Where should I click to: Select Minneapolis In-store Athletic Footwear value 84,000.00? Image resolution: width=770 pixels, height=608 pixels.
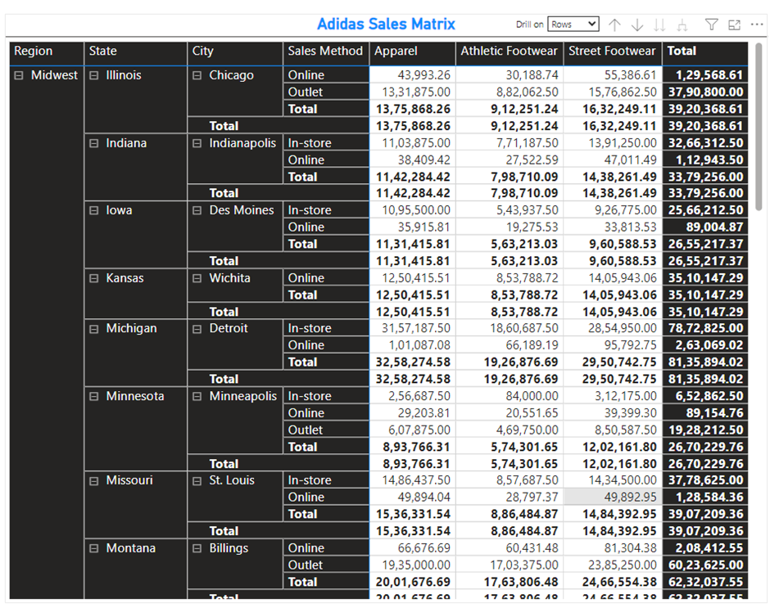click(510, 396)
